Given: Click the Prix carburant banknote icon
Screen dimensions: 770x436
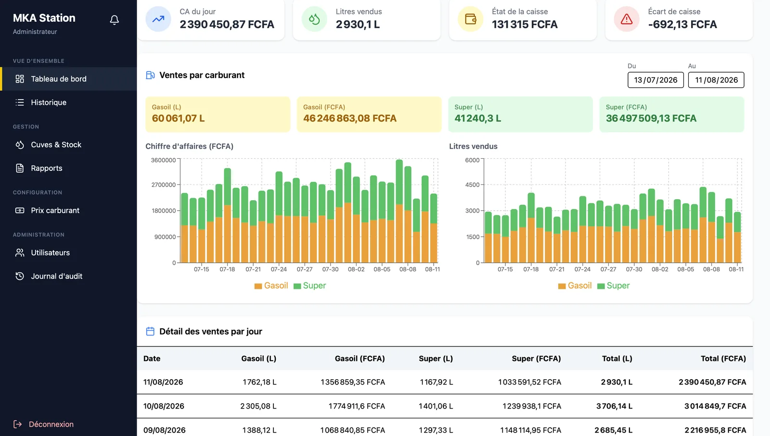Looking at the screenshot, I should pyautogui.click(x=20, y=210).
